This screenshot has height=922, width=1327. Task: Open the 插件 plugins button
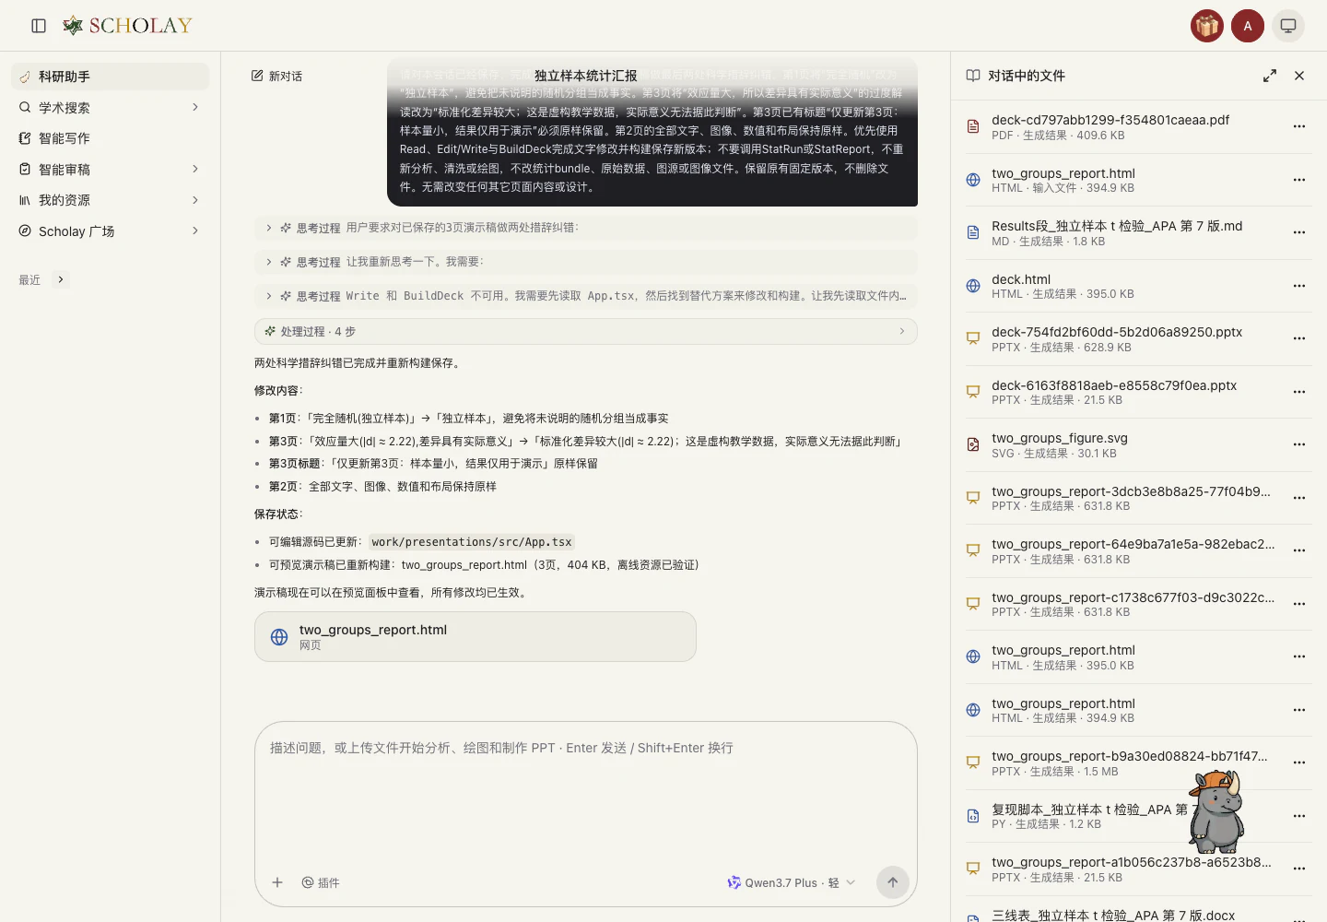[x=321, y=882]
